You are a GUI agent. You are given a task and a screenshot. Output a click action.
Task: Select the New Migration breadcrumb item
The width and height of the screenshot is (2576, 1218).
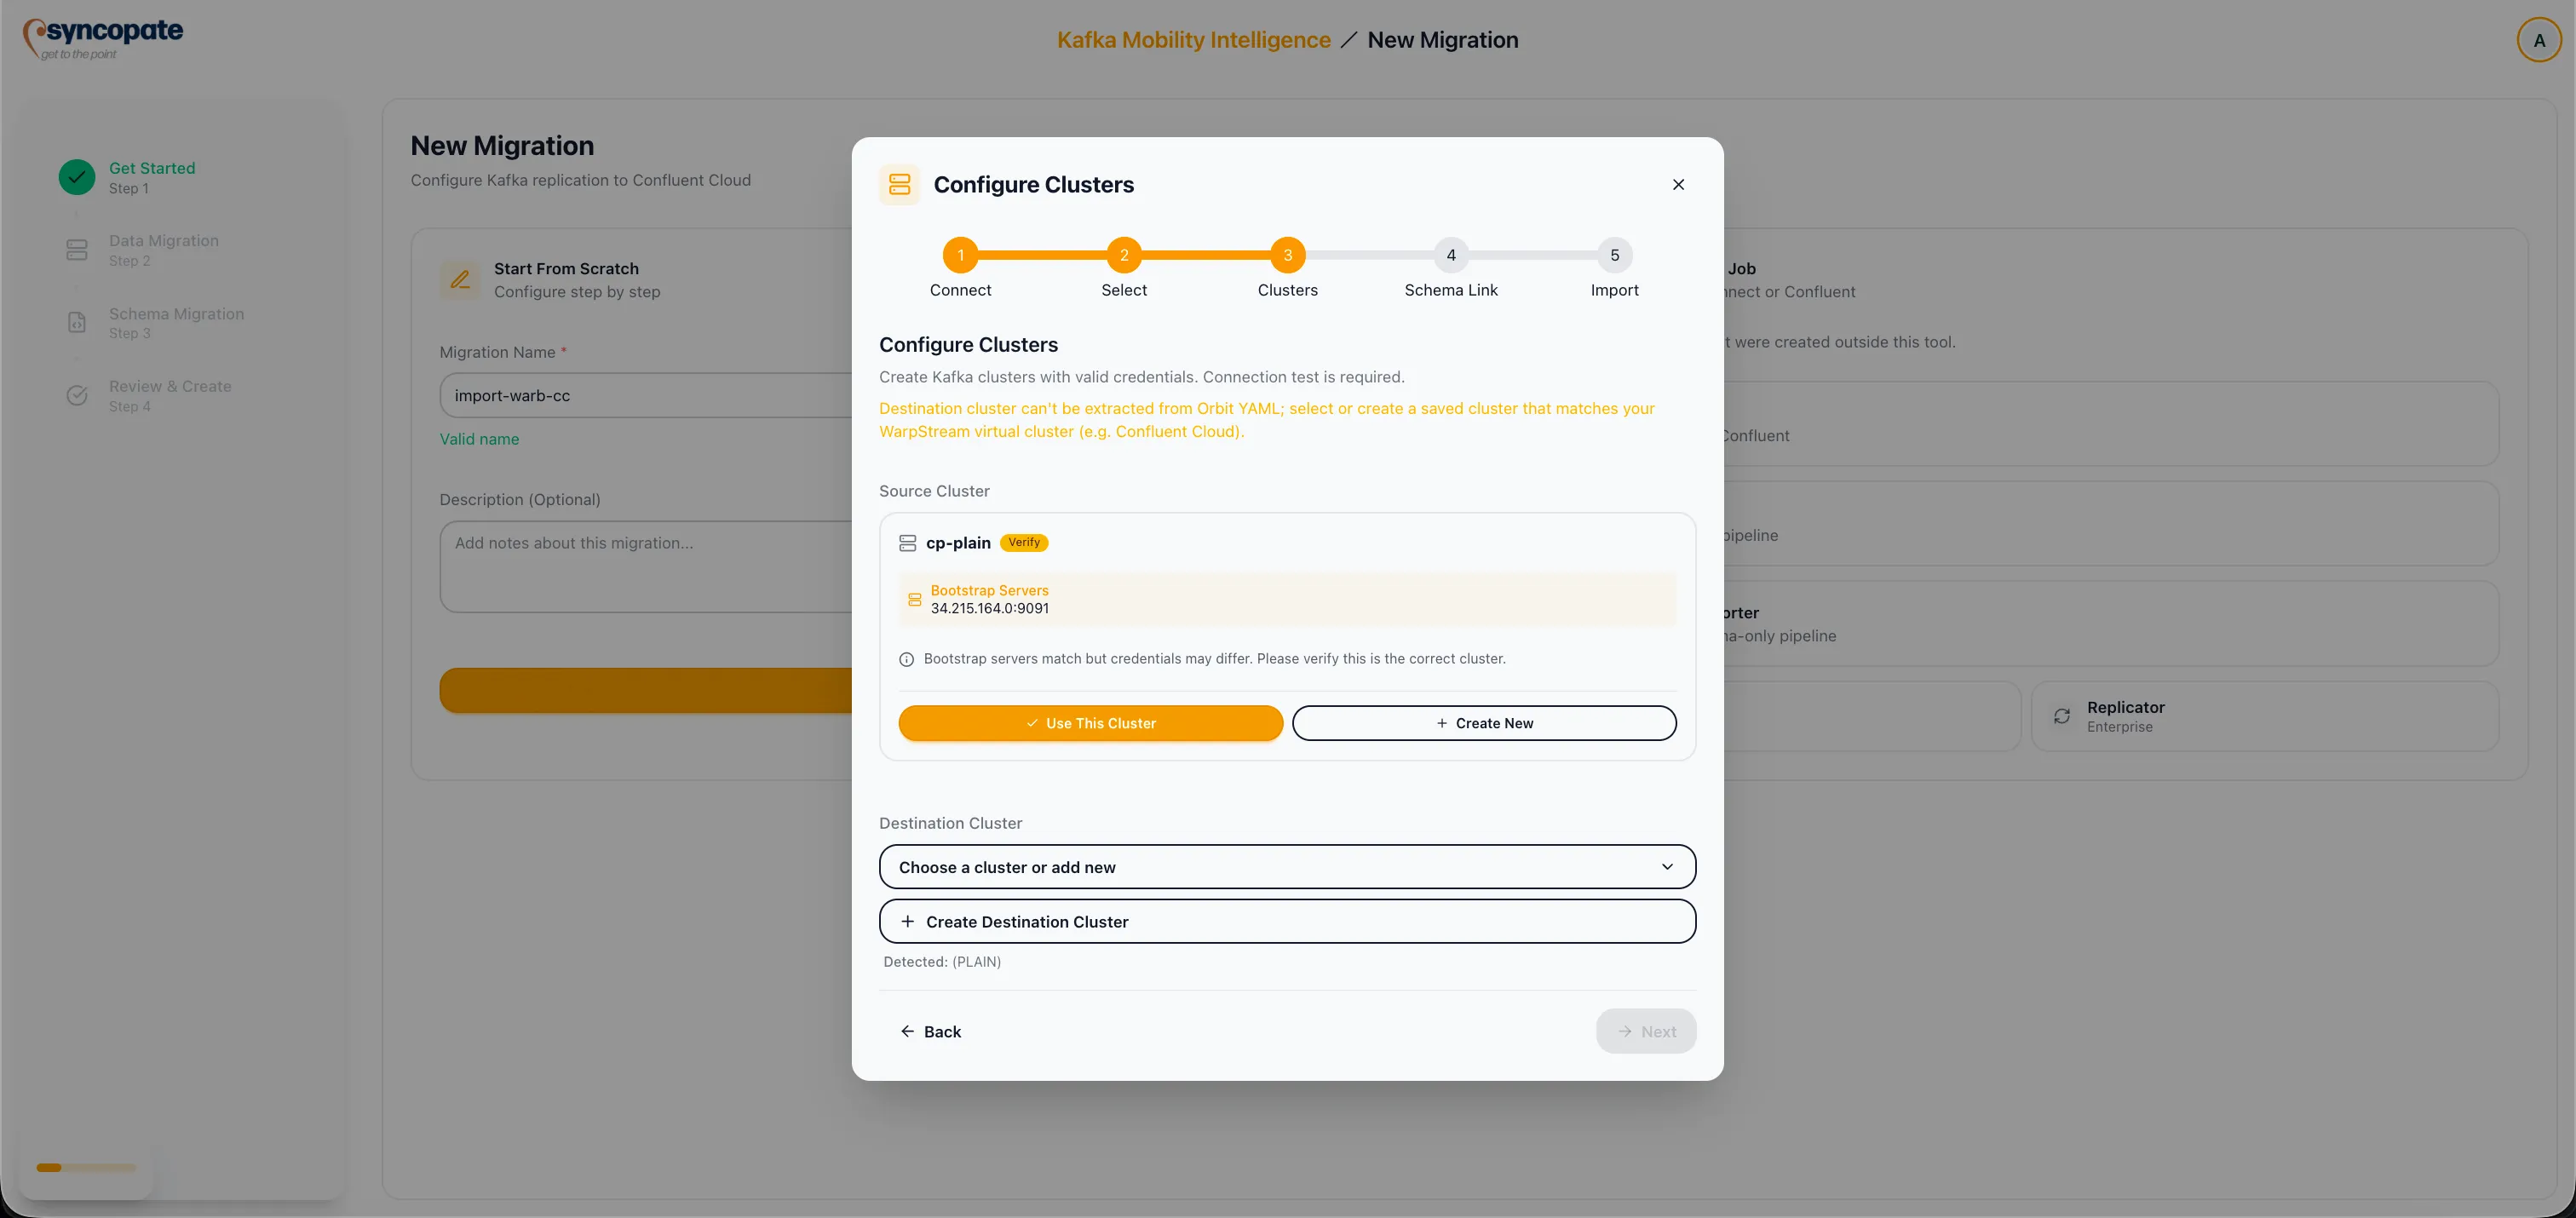(x=1443, y=40)
